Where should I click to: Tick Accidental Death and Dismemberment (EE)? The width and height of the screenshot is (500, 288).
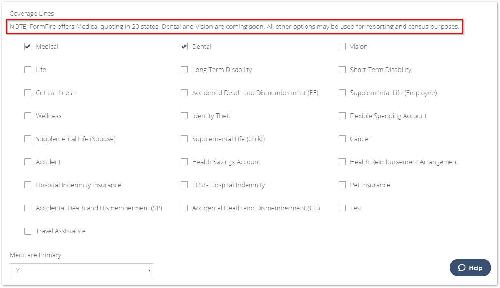(x=184, y=93)
